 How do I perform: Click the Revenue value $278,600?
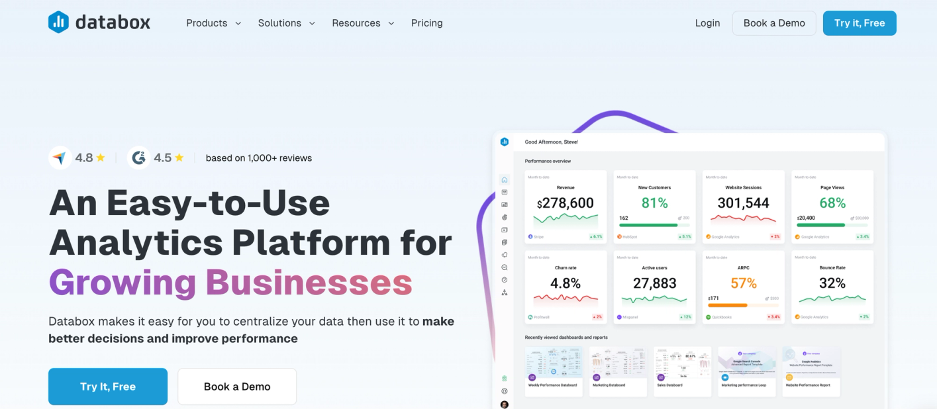click(566, 203)
